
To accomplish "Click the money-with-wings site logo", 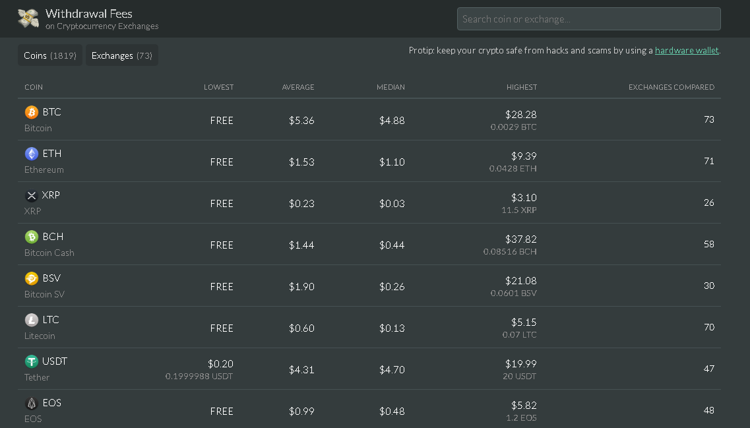I will 28,18.
